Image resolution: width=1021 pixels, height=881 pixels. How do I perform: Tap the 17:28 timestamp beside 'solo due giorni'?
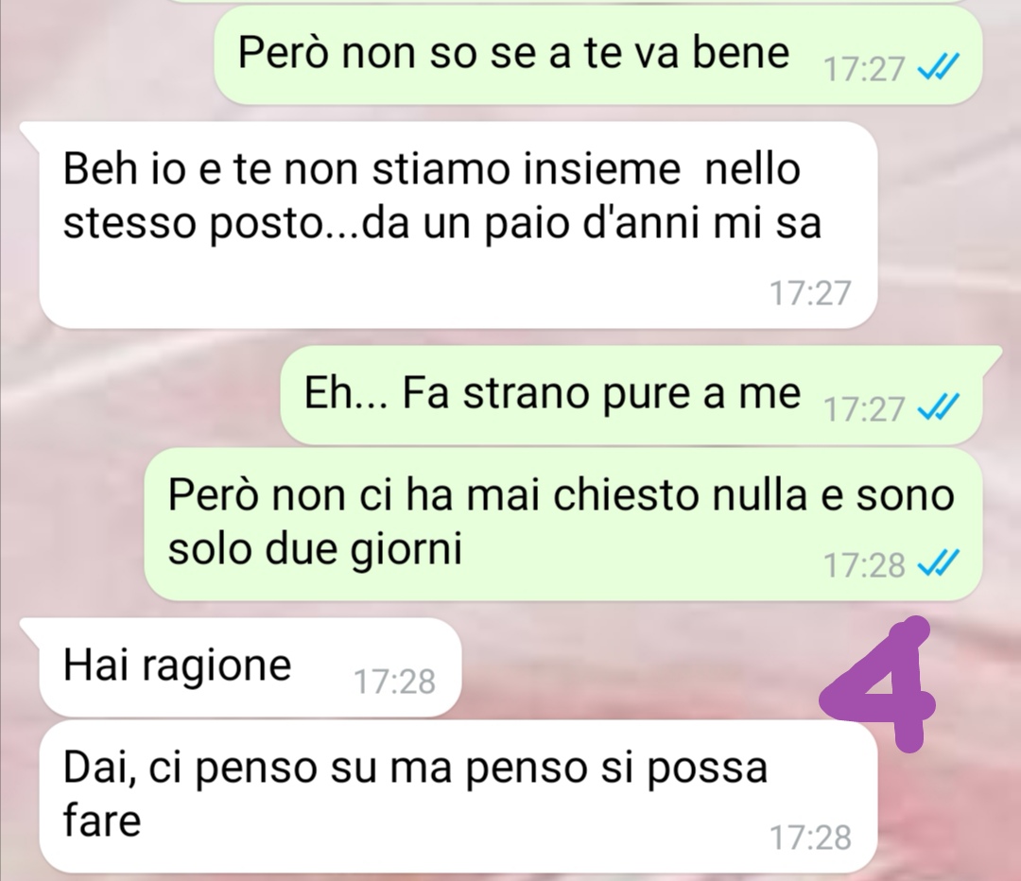coord(864,565)
